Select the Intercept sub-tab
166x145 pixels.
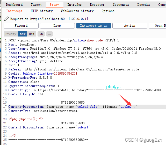pyautogui.click(x=15, y=11)
